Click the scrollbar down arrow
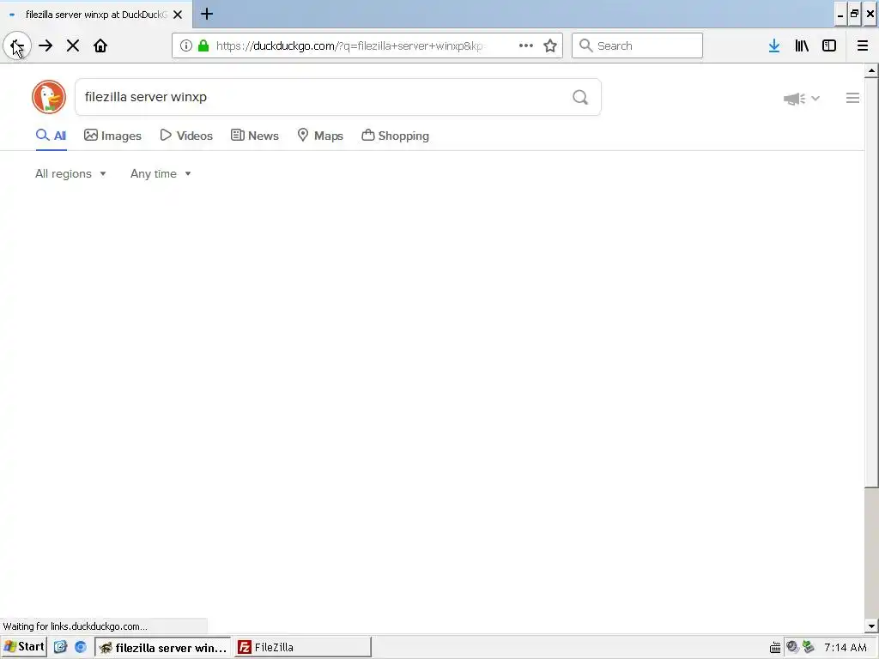The image size is (879, 659). coord(871,626)
